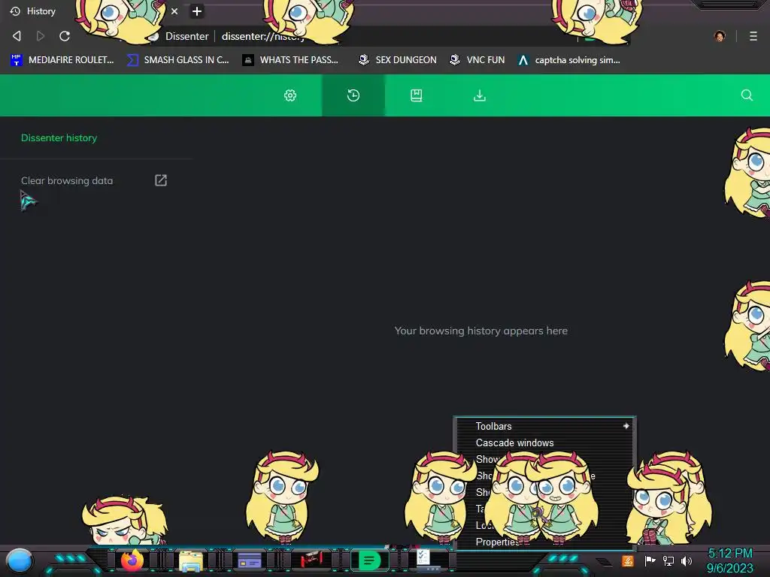Close the History tab
The image size is (770, 577).
[174, 11]
